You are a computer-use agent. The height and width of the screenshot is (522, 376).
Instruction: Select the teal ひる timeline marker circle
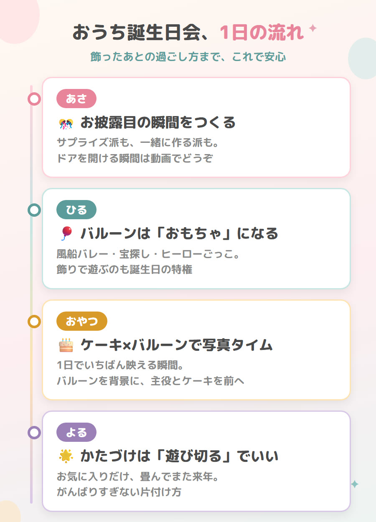[34, 210]
